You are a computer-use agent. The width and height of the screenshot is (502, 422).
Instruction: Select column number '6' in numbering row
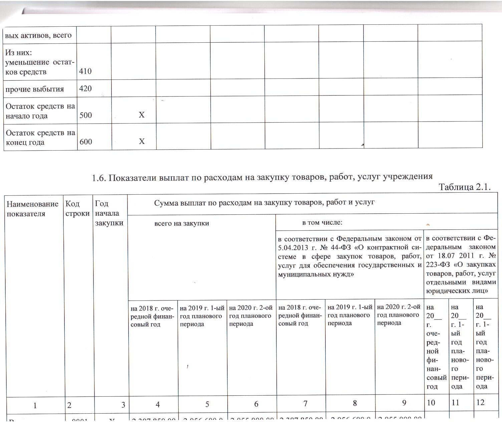256,404
